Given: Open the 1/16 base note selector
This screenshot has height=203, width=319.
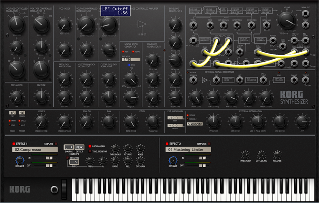Looking at the screenshot, I should tap(131, 59).
